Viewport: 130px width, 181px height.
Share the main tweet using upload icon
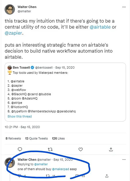coord(111,149)
